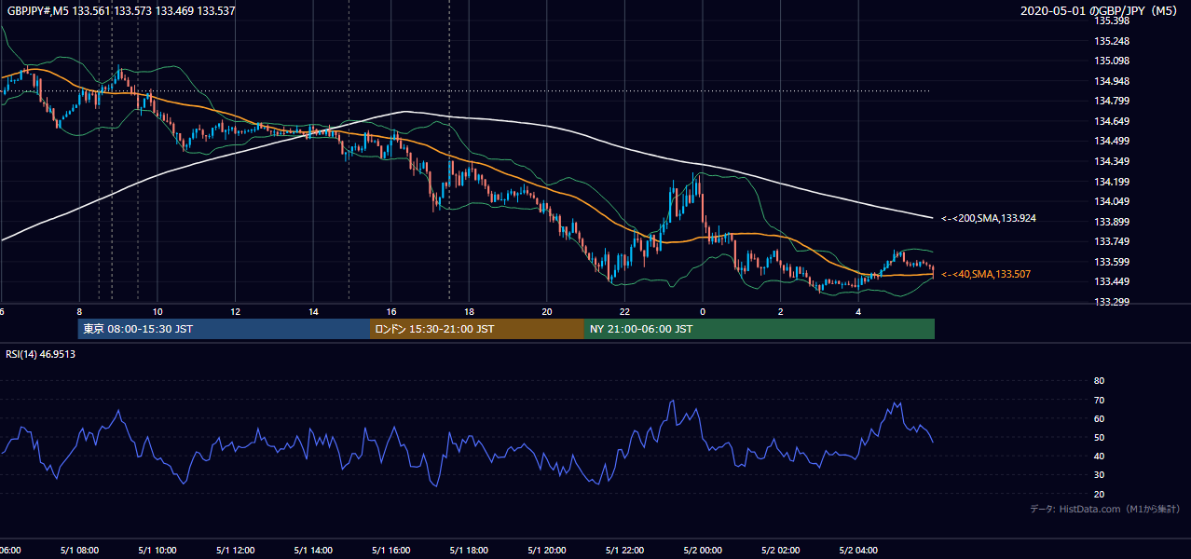This screenshot has width=1191, height=559.
Task: Click the 135.398 price axis label
Action: pyautogui.click(x=1111, y=20)
